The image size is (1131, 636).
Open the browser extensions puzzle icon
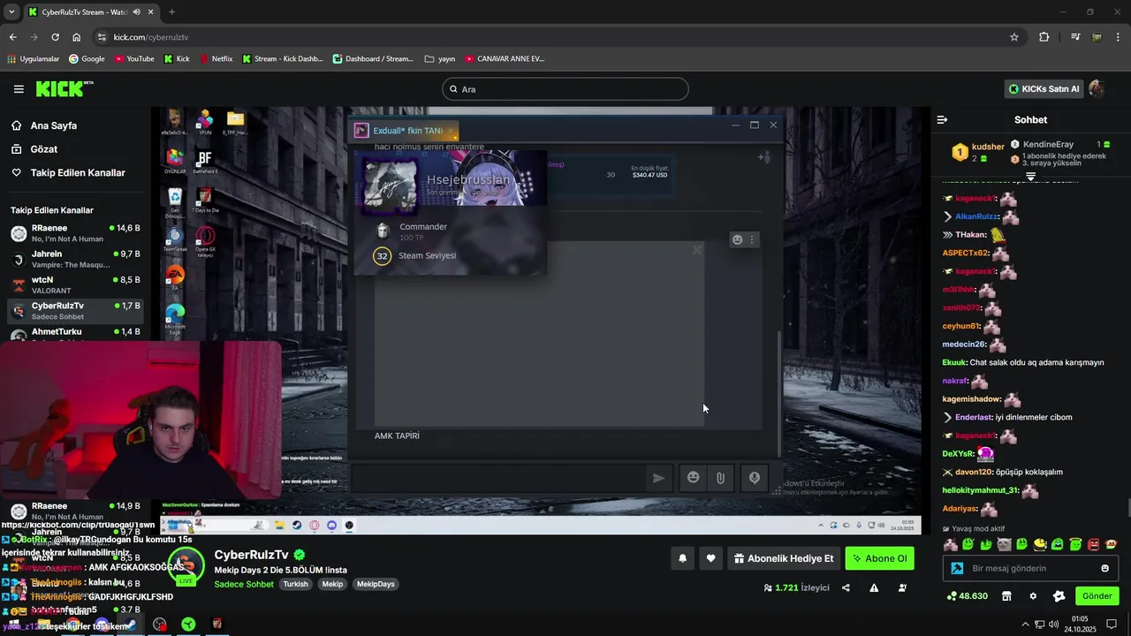point(1044,37)
